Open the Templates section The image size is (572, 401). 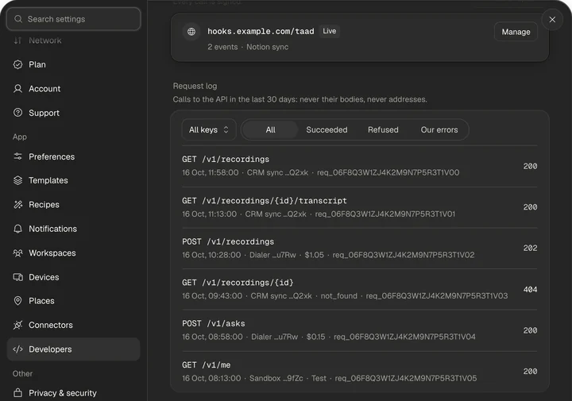click(73, 180)
